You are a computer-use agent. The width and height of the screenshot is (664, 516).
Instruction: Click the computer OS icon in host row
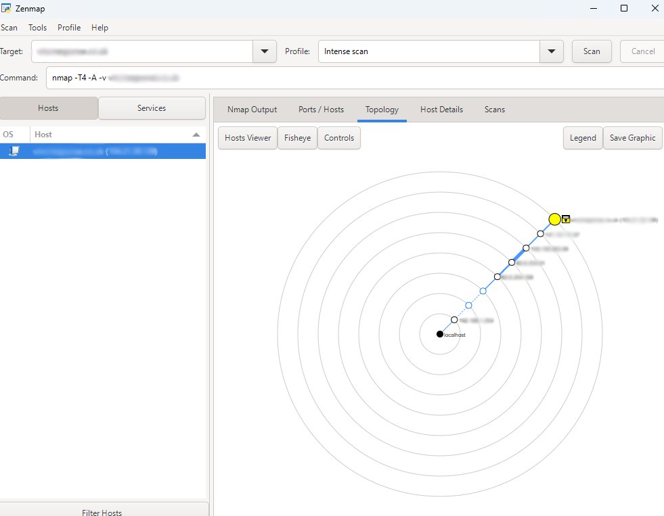point(14,151)
